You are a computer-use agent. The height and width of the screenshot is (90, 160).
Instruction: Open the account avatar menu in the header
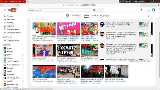[153, 10]
